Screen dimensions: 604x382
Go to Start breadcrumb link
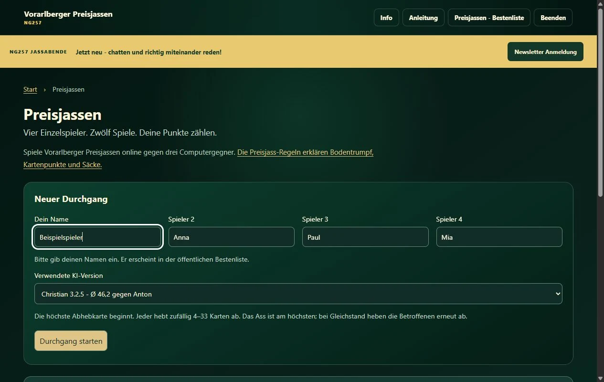coord(30,89)
